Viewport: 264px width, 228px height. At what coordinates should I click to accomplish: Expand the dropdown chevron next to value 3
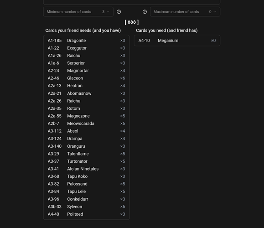(108, 12)
